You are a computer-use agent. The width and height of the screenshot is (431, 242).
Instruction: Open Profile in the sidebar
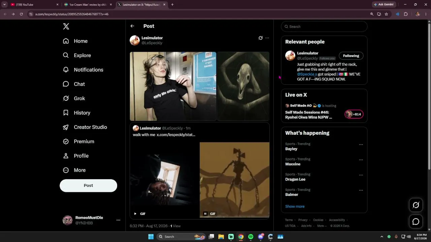point(76,156)
